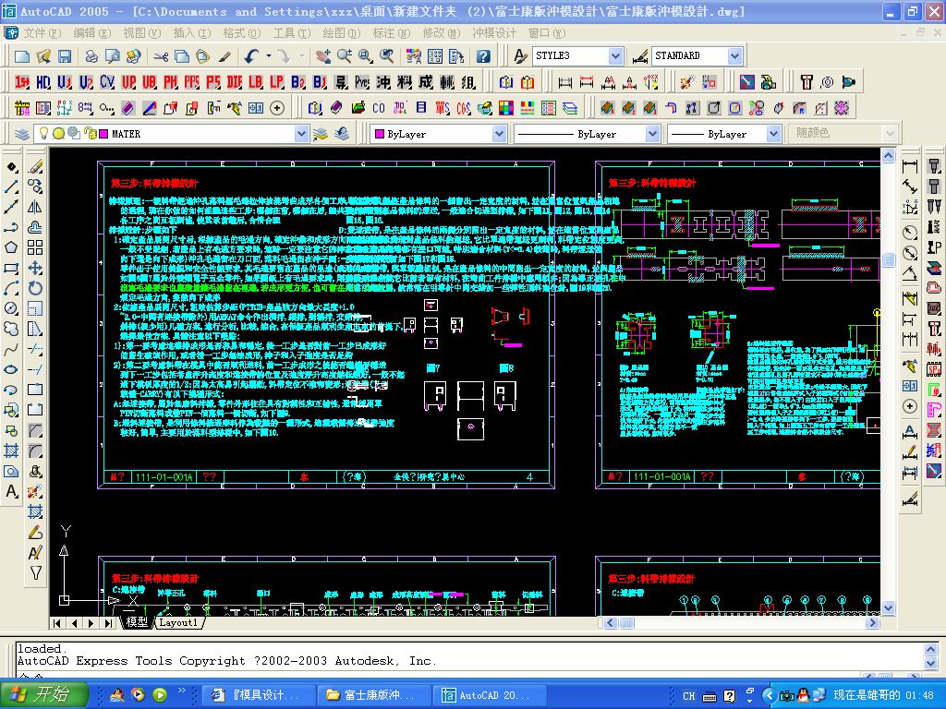Toggle the MATER layer lightbulb on/off
This screenshot has height=709, width=946.
pyautogui.click(x=43, y=133)
